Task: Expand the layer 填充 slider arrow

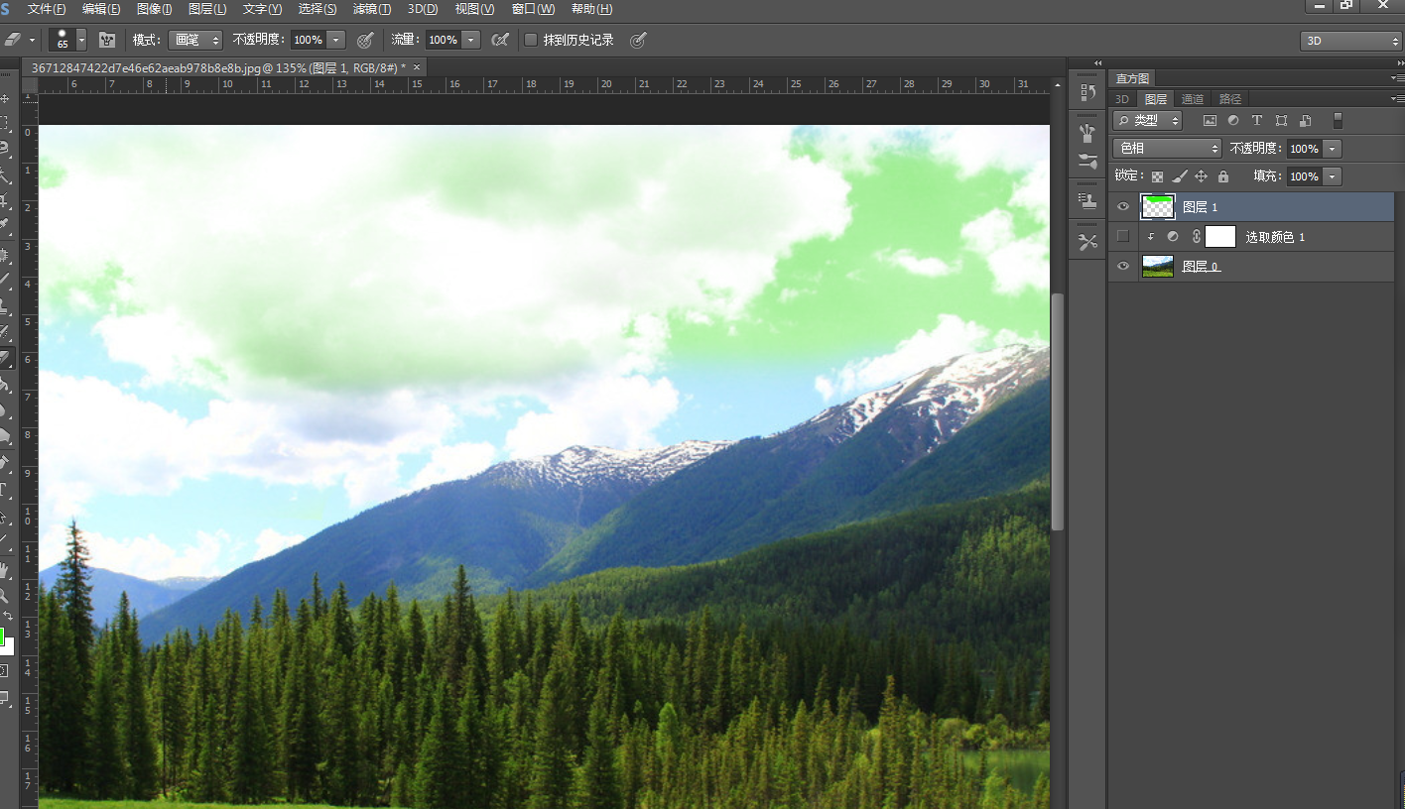Action: pyautogui.click(x=1333, y=176)
